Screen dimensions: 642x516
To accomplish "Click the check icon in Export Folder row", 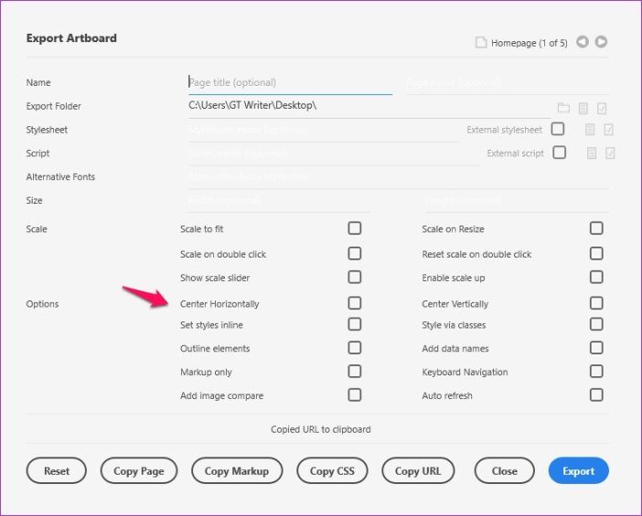I will 602,109.
